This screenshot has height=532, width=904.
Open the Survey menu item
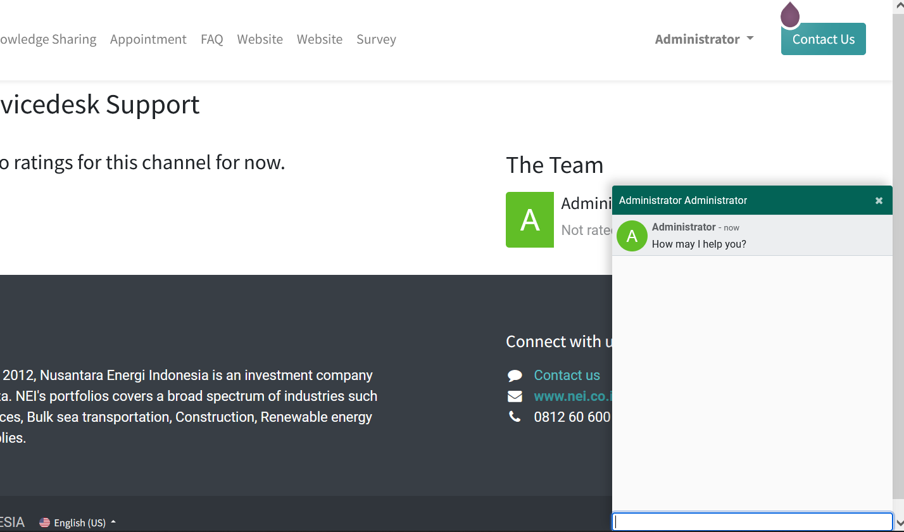[376, 39]
